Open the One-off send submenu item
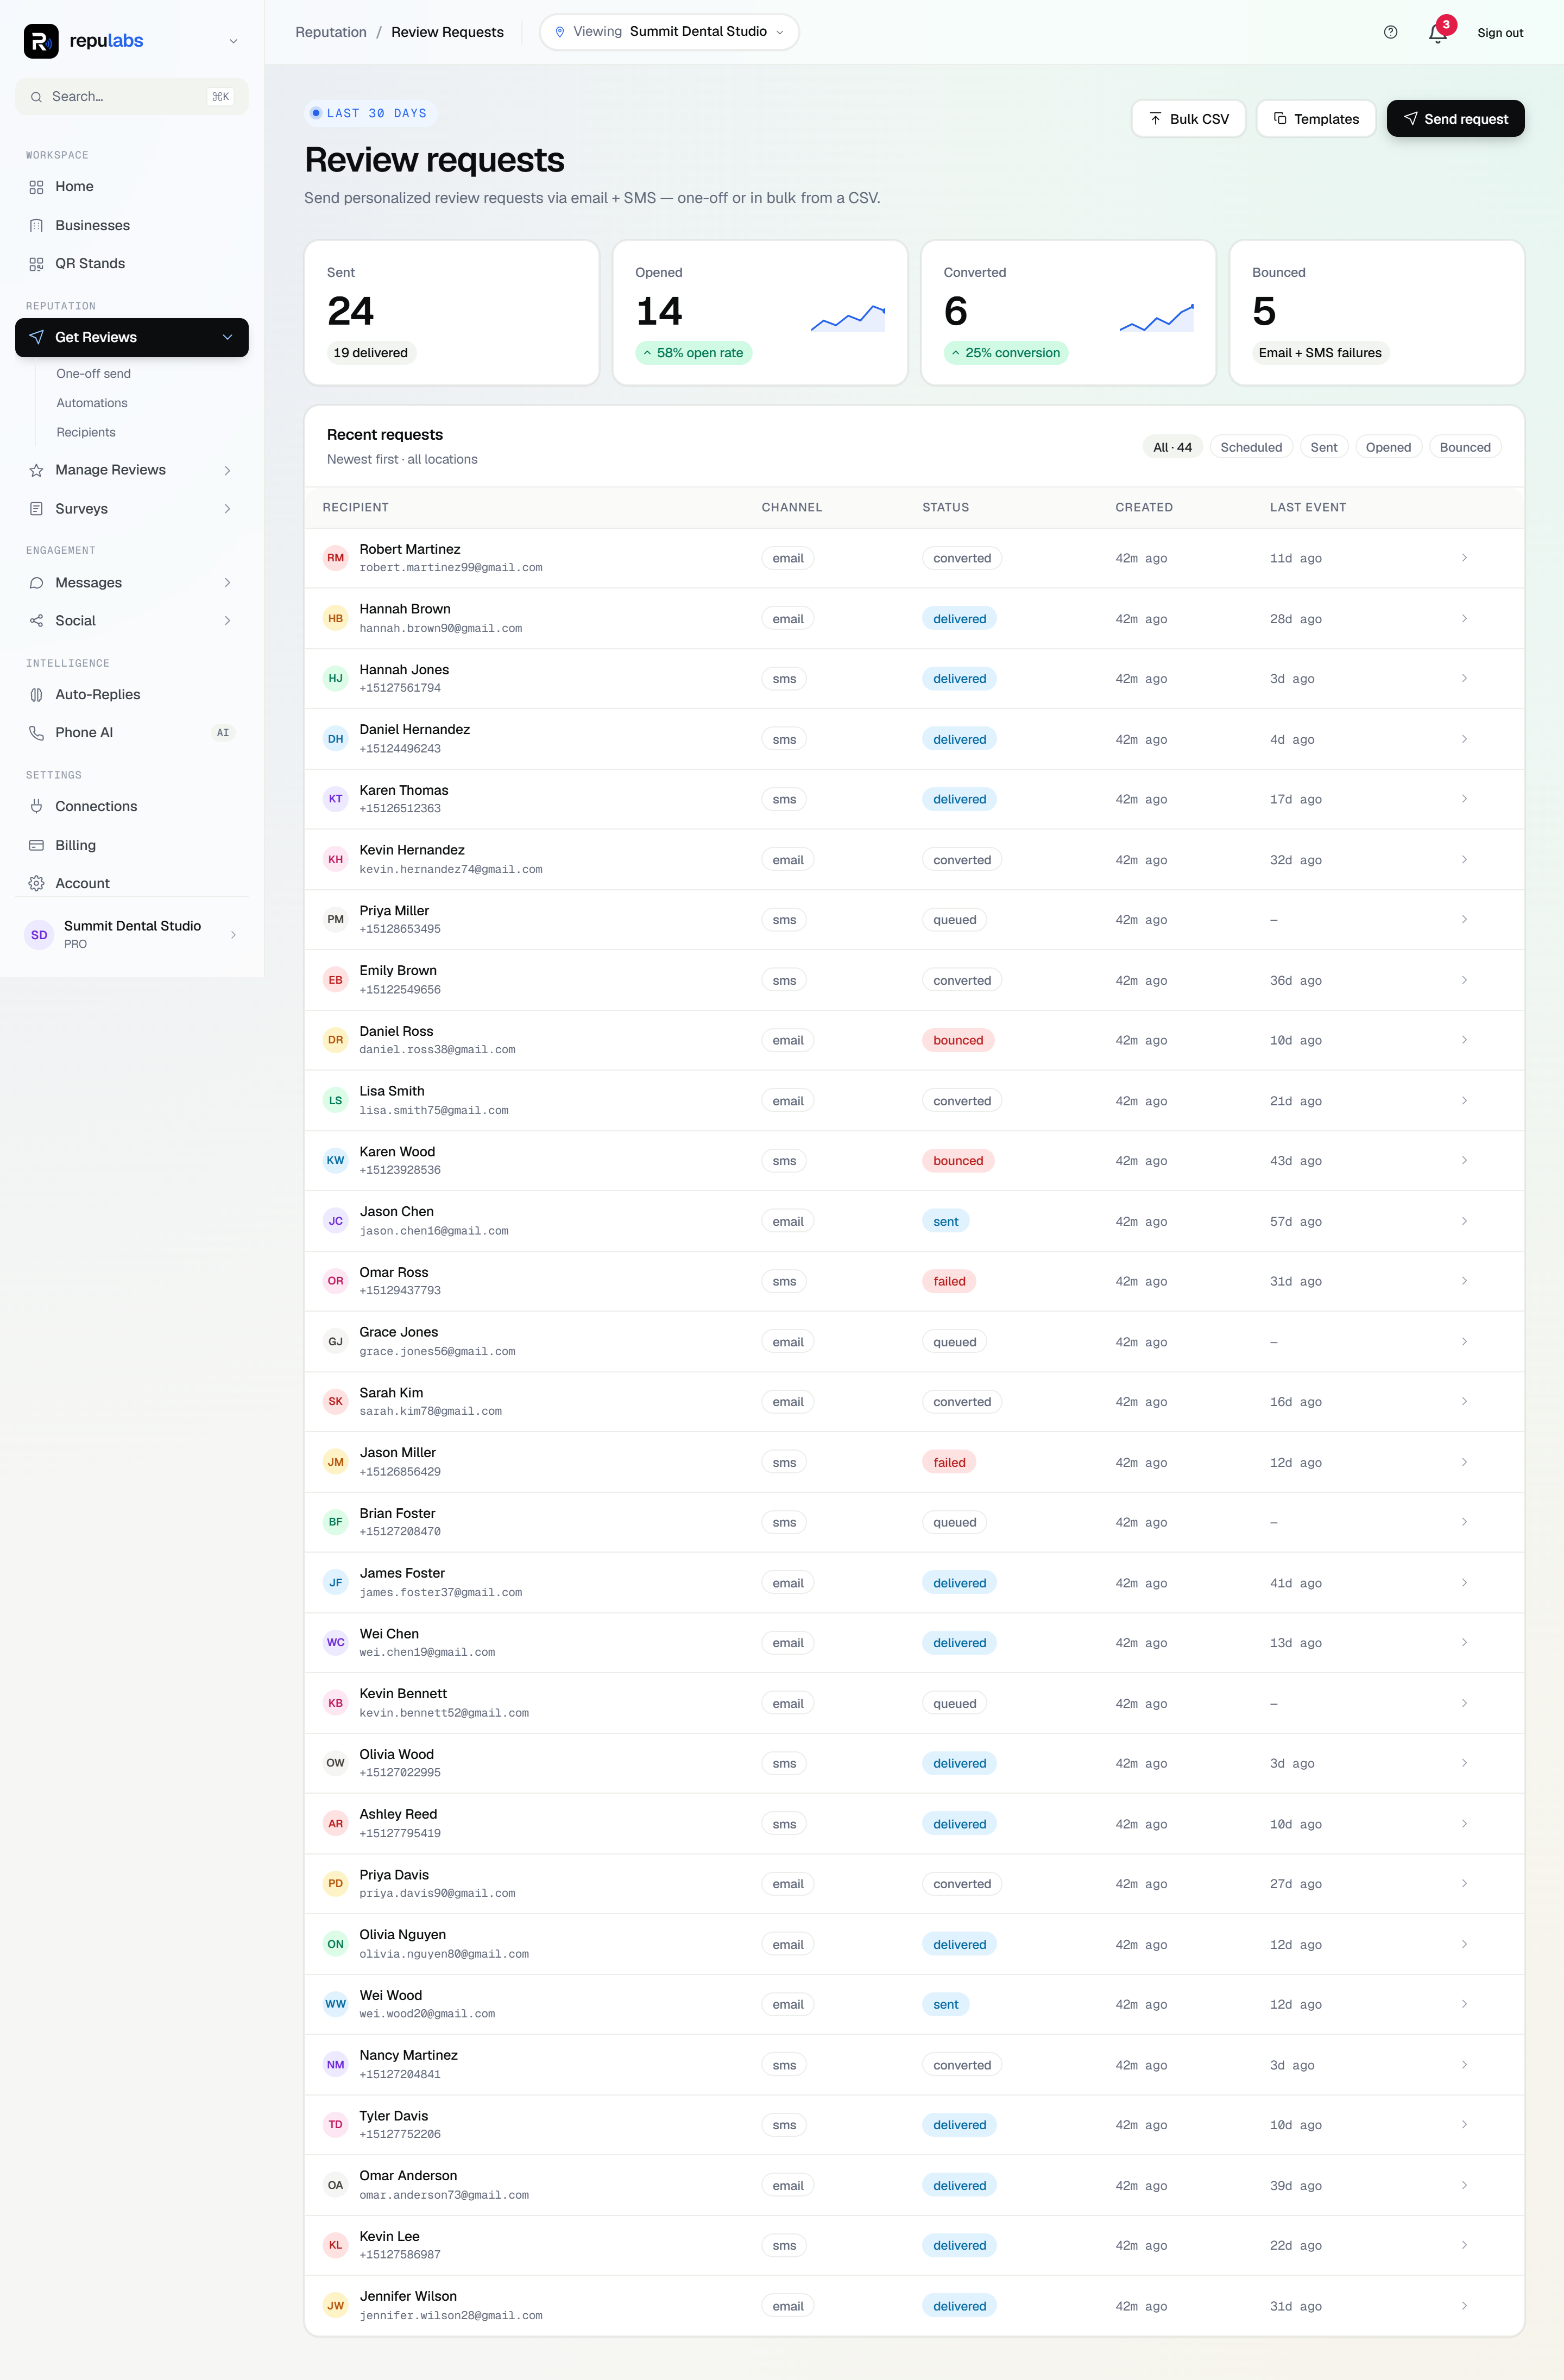The image size is (1564, 2380). [93, 374]
